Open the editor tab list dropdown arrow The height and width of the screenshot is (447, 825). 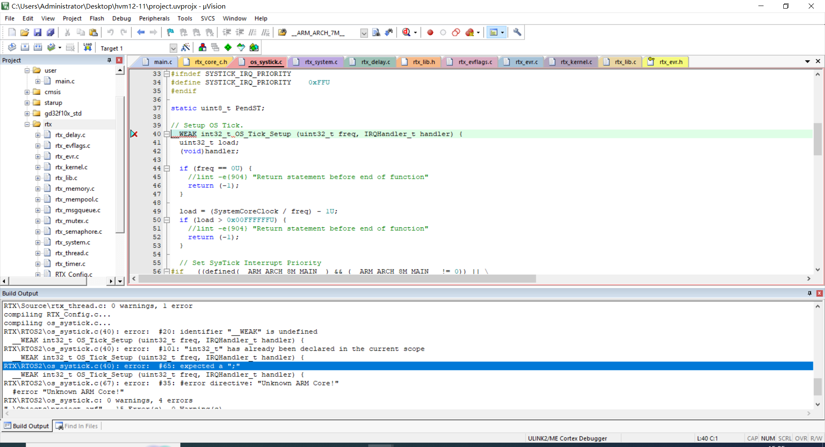pos(807,61)
